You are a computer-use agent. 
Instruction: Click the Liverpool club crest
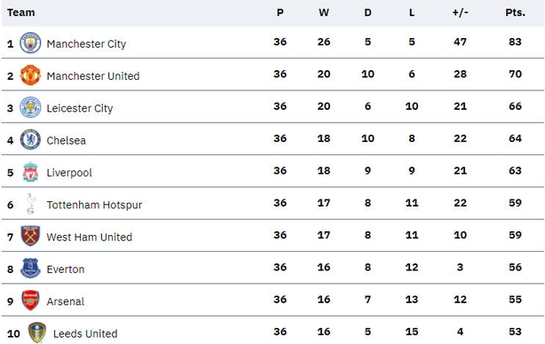click(x=30, y=172)
